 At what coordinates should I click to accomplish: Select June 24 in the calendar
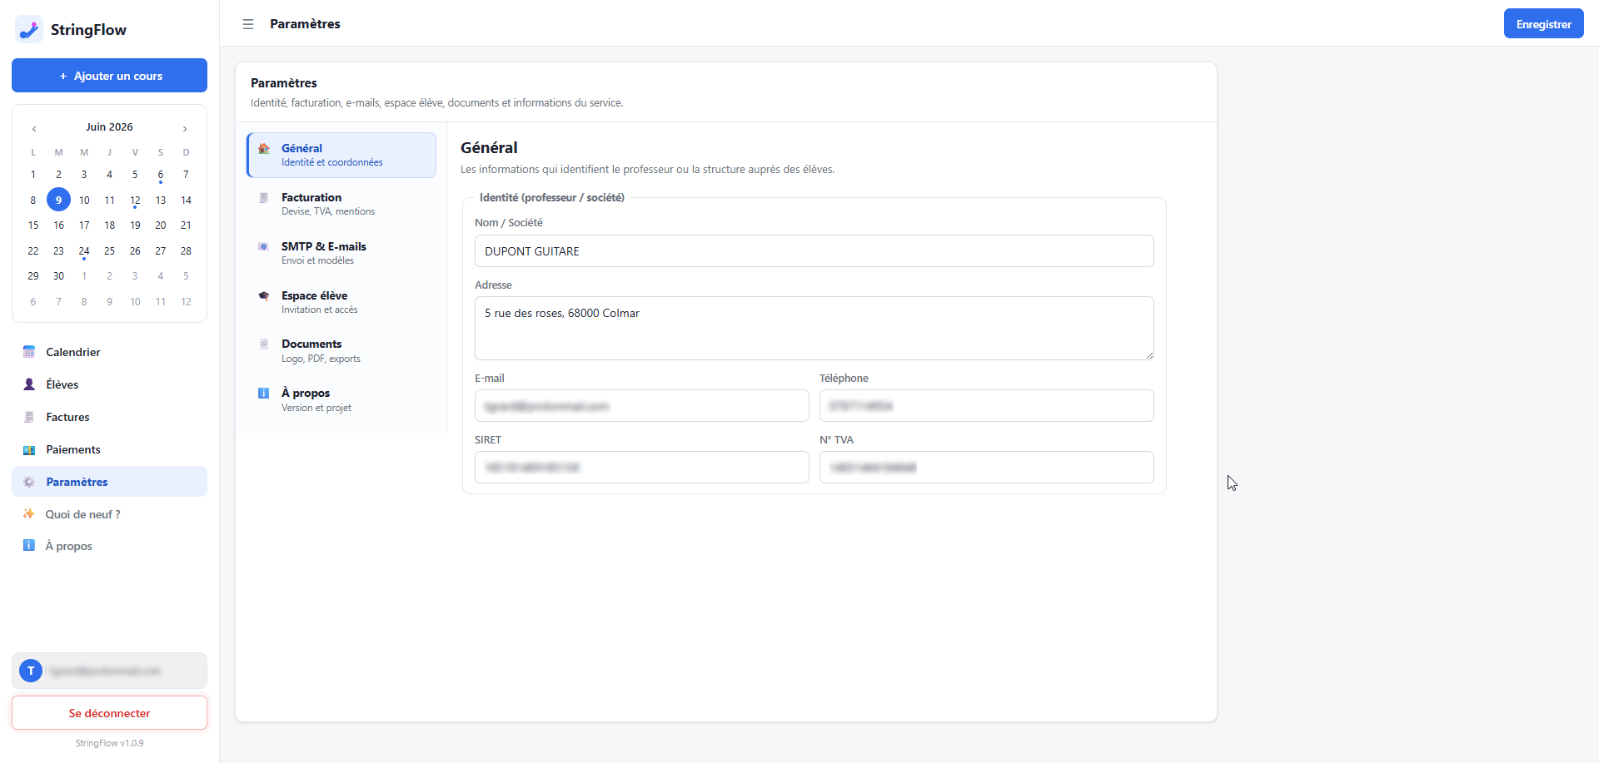point(84,250)
